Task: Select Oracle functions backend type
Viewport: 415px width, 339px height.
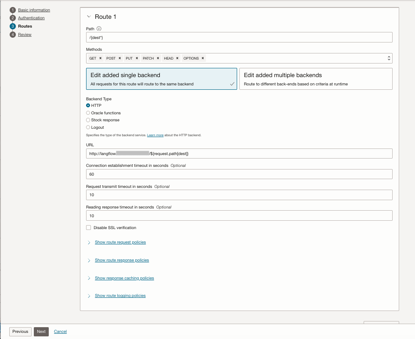Action: pyautogui.click(x=88, y=113)
